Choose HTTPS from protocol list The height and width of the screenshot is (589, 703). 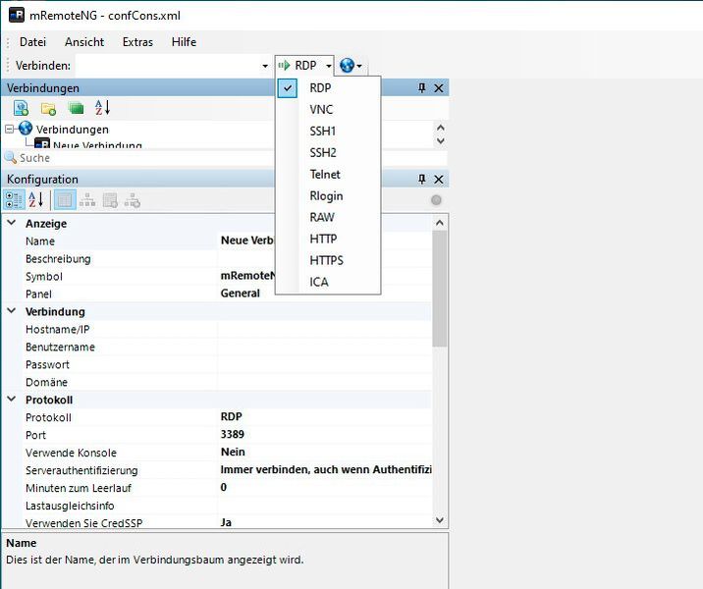coord(329,260)
